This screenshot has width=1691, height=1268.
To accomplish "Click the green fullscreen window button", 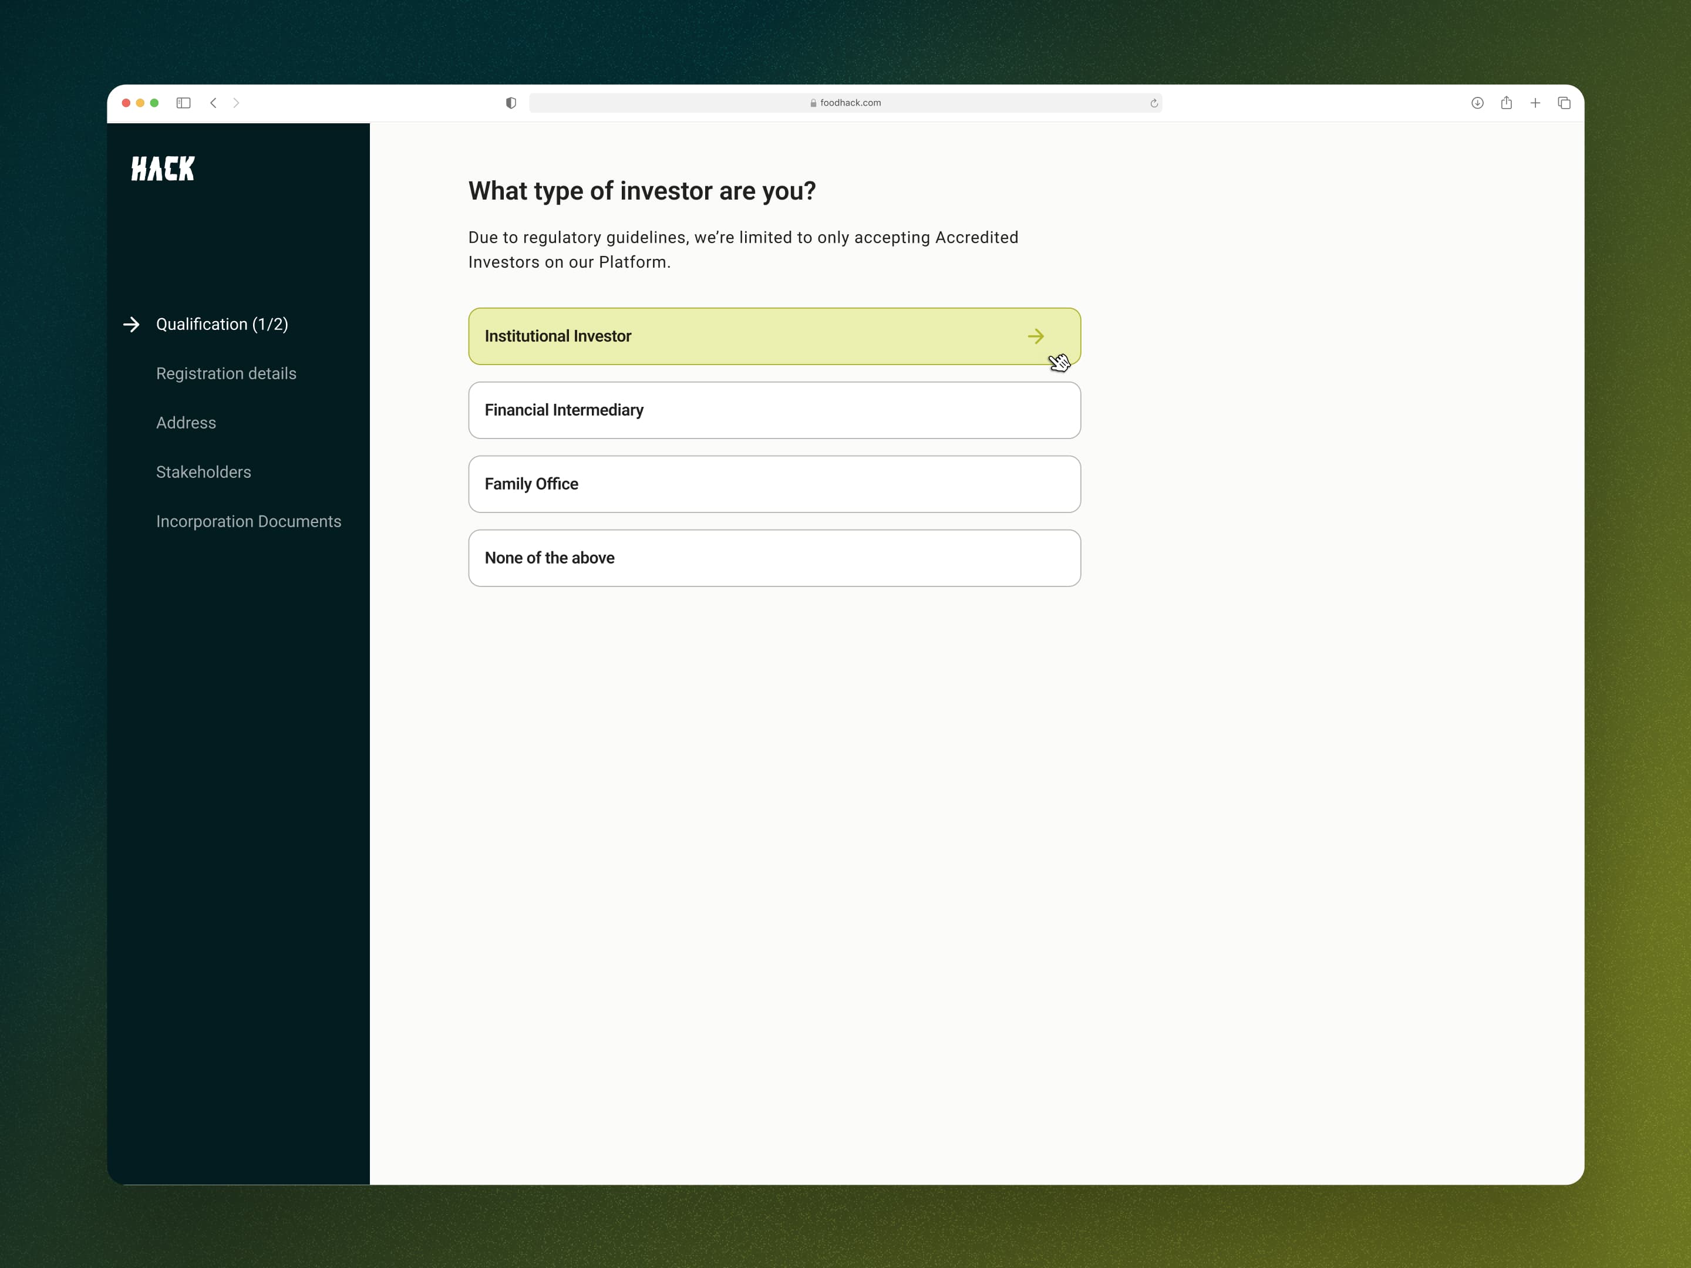I will pyautogui.click(x=154, y=102).
